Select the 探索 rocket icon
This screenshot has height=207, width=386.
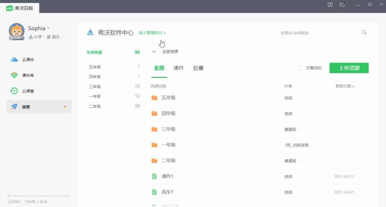coord(14,107)
